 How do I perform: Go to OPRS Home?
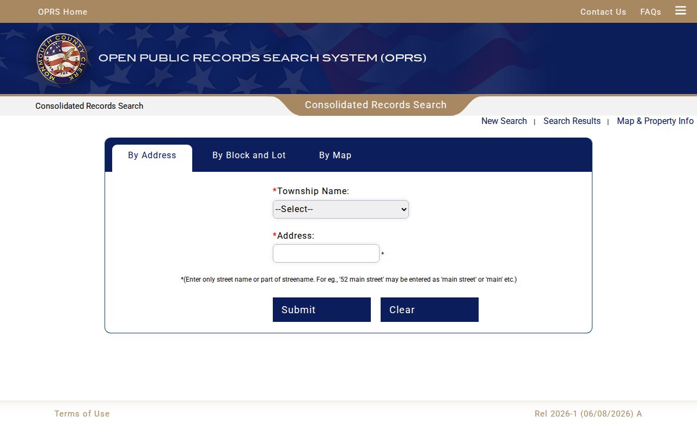click(x=63, y=12)
